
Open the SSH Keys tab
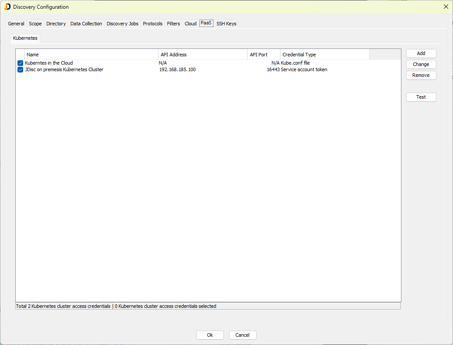tap(226, 24)
